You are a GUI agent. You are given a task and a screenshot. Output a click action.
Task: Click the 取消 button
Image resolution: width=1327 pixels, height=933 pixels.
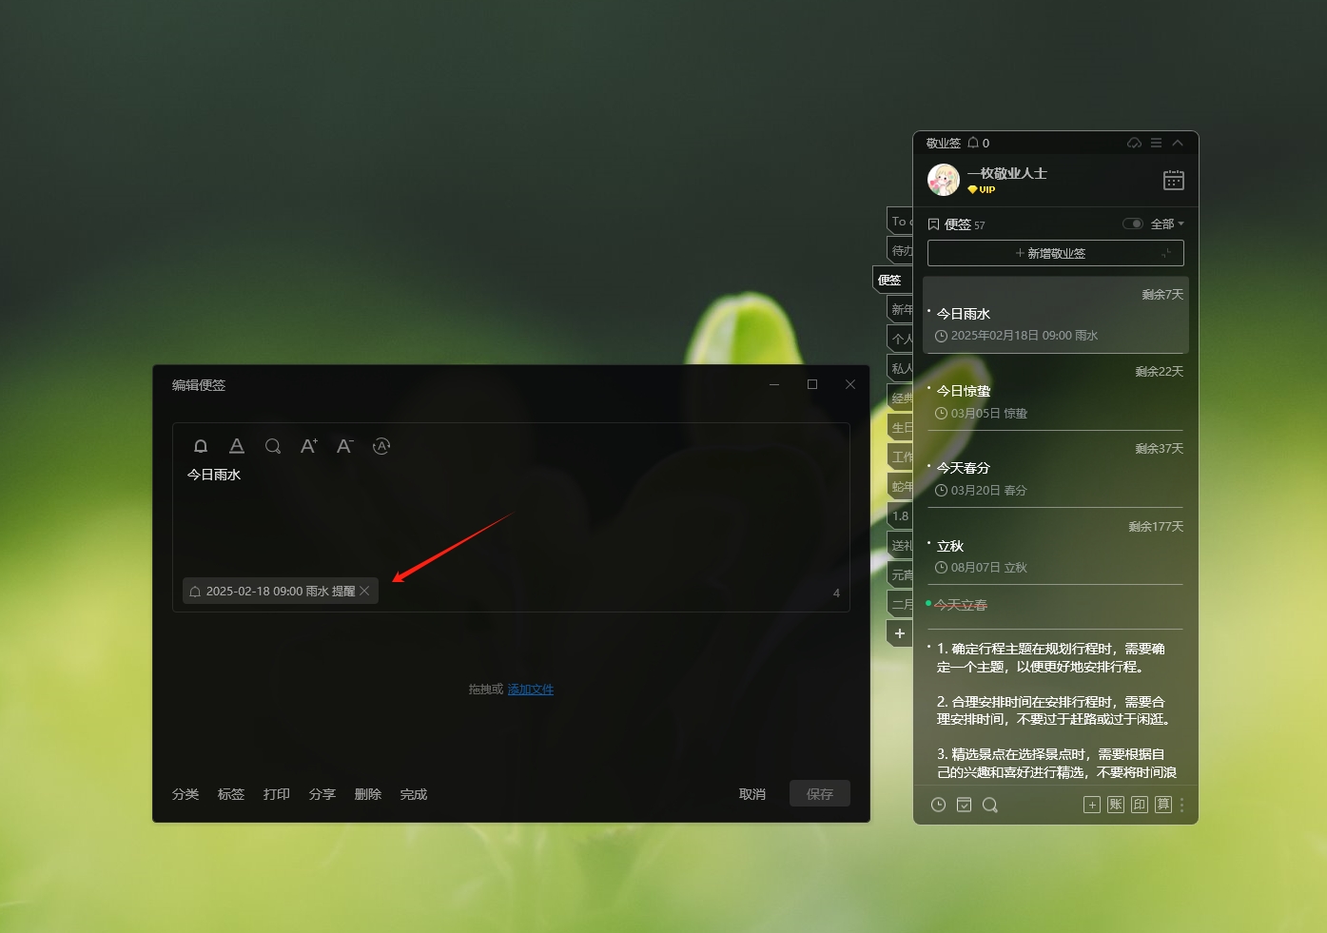[752, 794]
